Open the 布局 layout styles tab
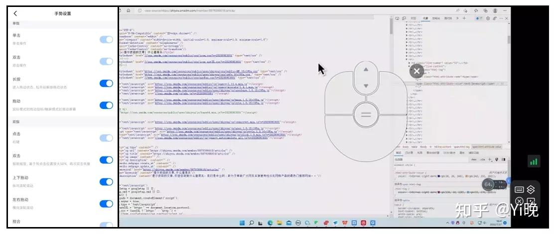This screenshot has height=234, width=554. click(420, 153)
